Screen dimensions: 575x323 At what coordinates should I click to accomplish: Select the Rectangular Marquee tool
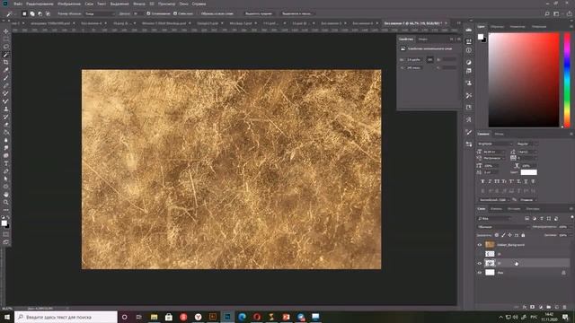click(x=6, y=39)
